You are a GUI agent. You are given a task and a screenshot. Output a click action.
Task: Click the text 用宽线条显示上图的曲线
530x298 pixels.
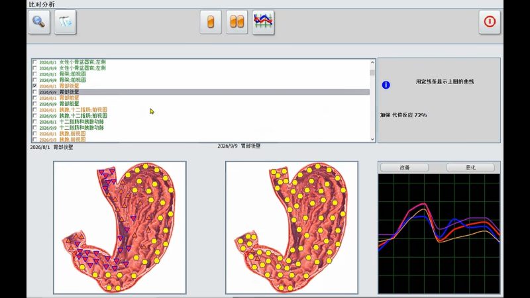point(445,81)
